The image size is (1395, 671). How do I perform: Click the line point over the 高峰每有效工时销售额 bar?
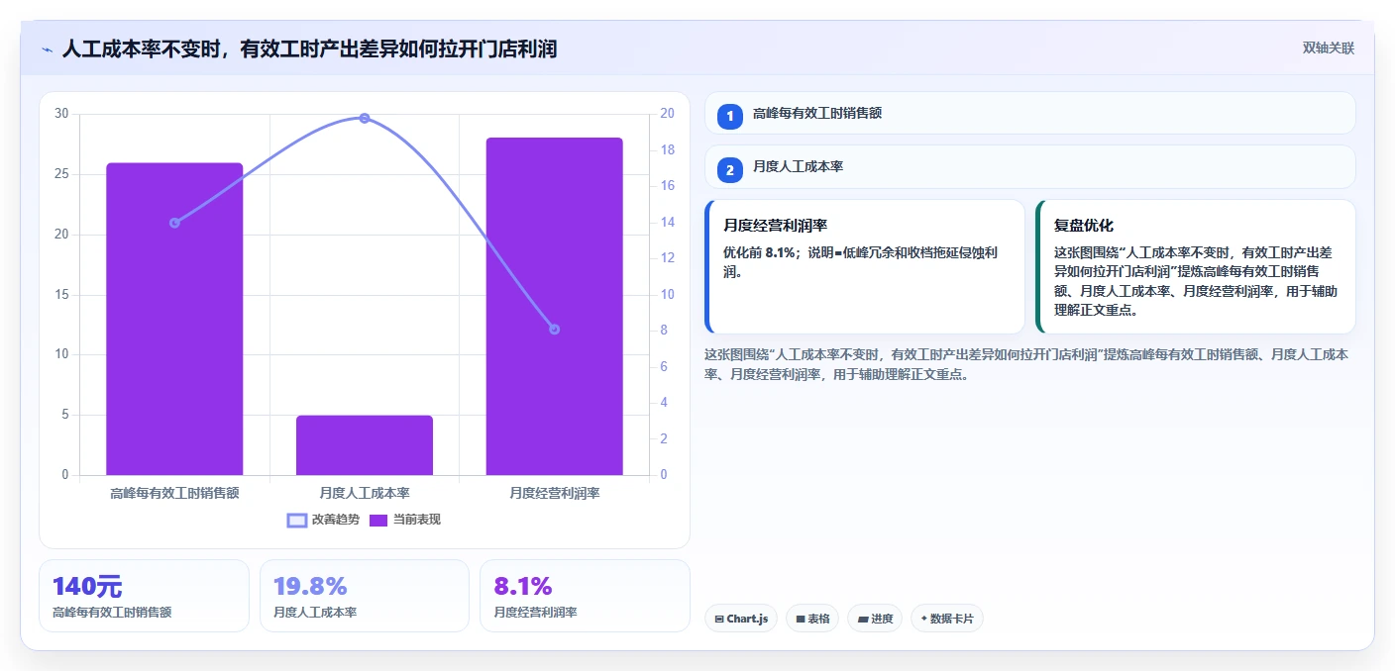(174, 223)
